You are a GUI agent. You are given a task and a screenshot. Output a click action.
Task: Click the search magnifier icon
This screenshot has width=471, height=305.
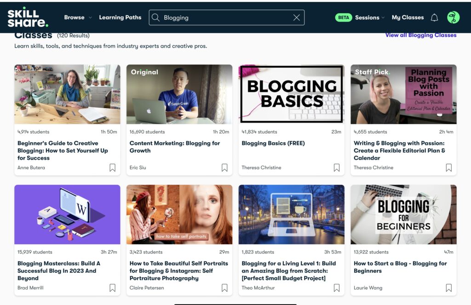tap(156, 17)
